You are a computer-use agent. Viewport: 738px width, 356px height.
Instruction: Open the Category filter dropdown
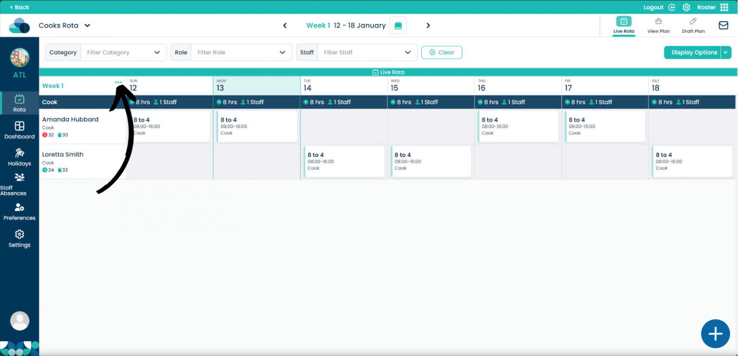pyautogui.click(x=123, y=52)
